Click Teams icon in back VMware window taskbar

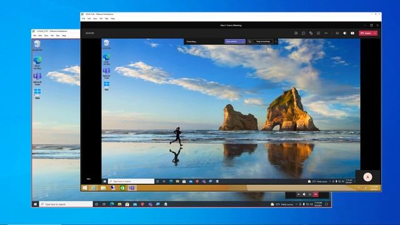click(x=151, y=204)
